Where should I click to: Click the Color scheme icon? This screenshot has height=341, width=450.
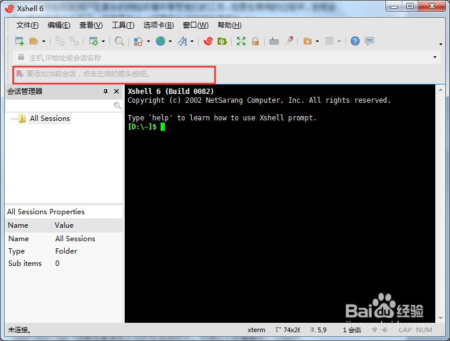pos(138,41)
